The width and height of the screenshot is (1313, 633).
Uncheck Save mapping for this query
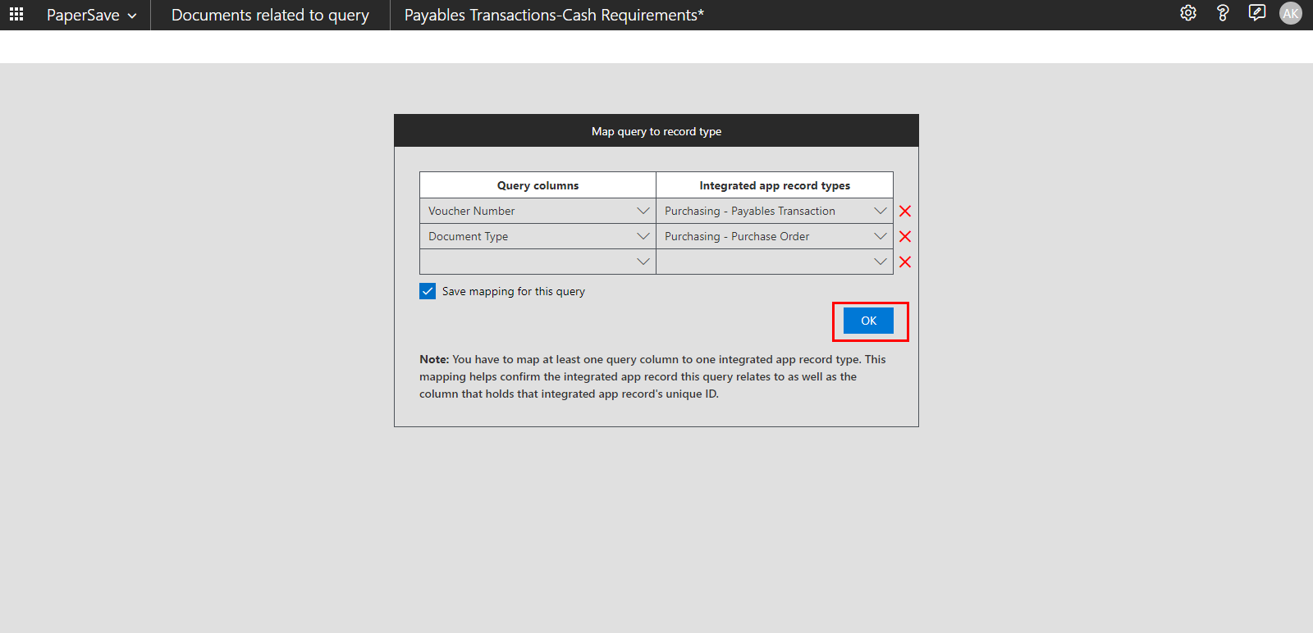tap(428, 291)
